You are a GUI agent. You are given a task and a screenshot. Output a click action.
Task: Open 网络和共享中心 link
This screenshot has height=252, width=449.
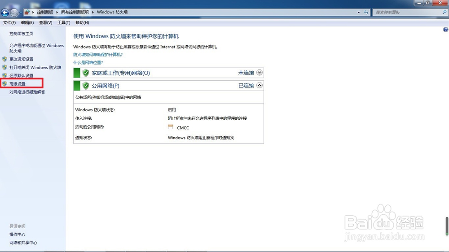click(23, 243)
